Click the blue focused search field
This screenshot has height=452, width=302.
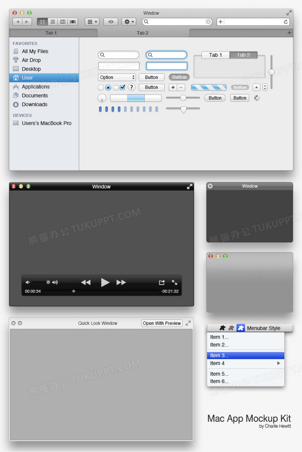pyautogui.click(x=166, y=55)
